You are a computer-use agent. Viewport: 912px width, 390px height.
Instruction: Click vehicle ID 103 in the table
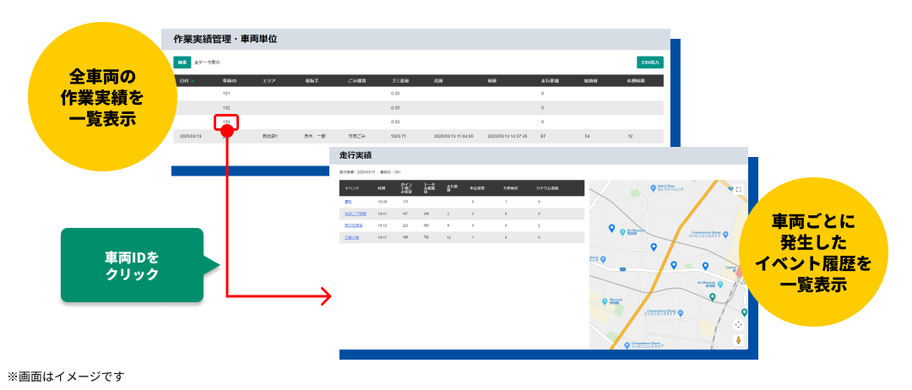226,122
